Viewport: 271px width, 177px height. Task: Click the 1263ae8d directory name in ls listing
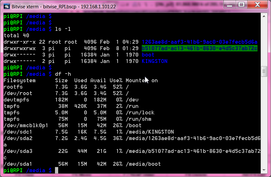coord(199,42)
